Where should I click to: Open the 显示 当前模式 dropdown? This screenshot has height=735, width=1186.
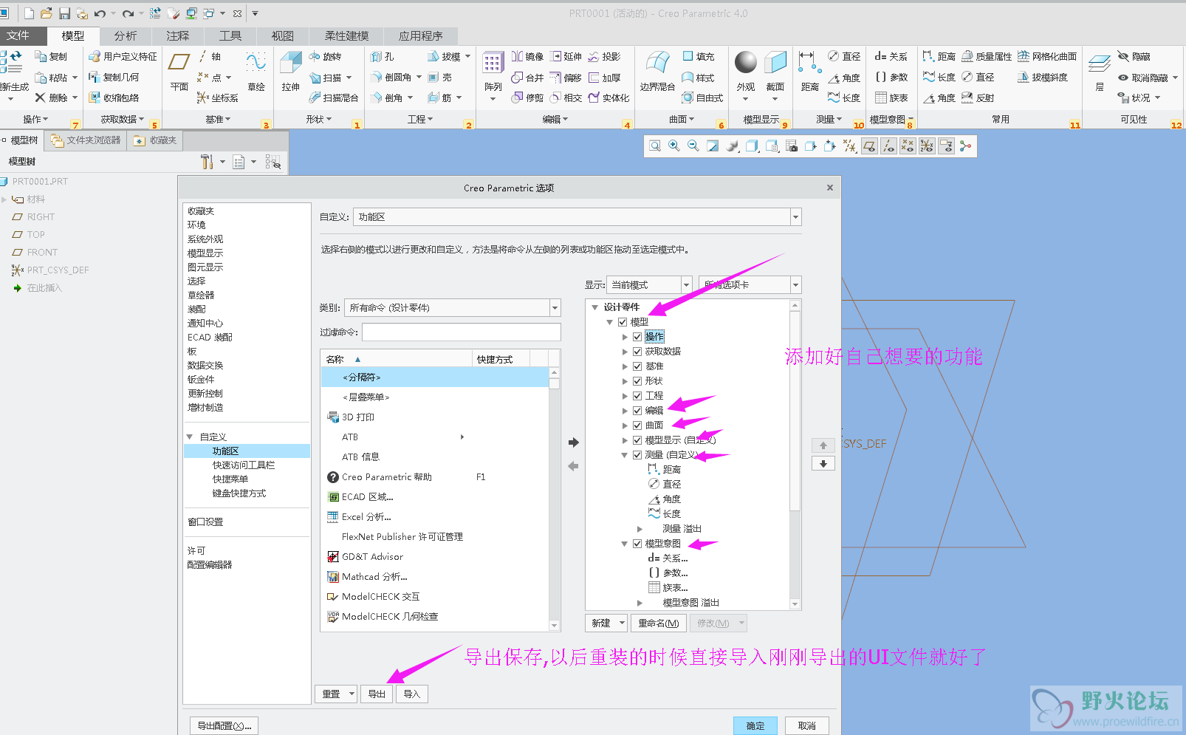(686, 285)
